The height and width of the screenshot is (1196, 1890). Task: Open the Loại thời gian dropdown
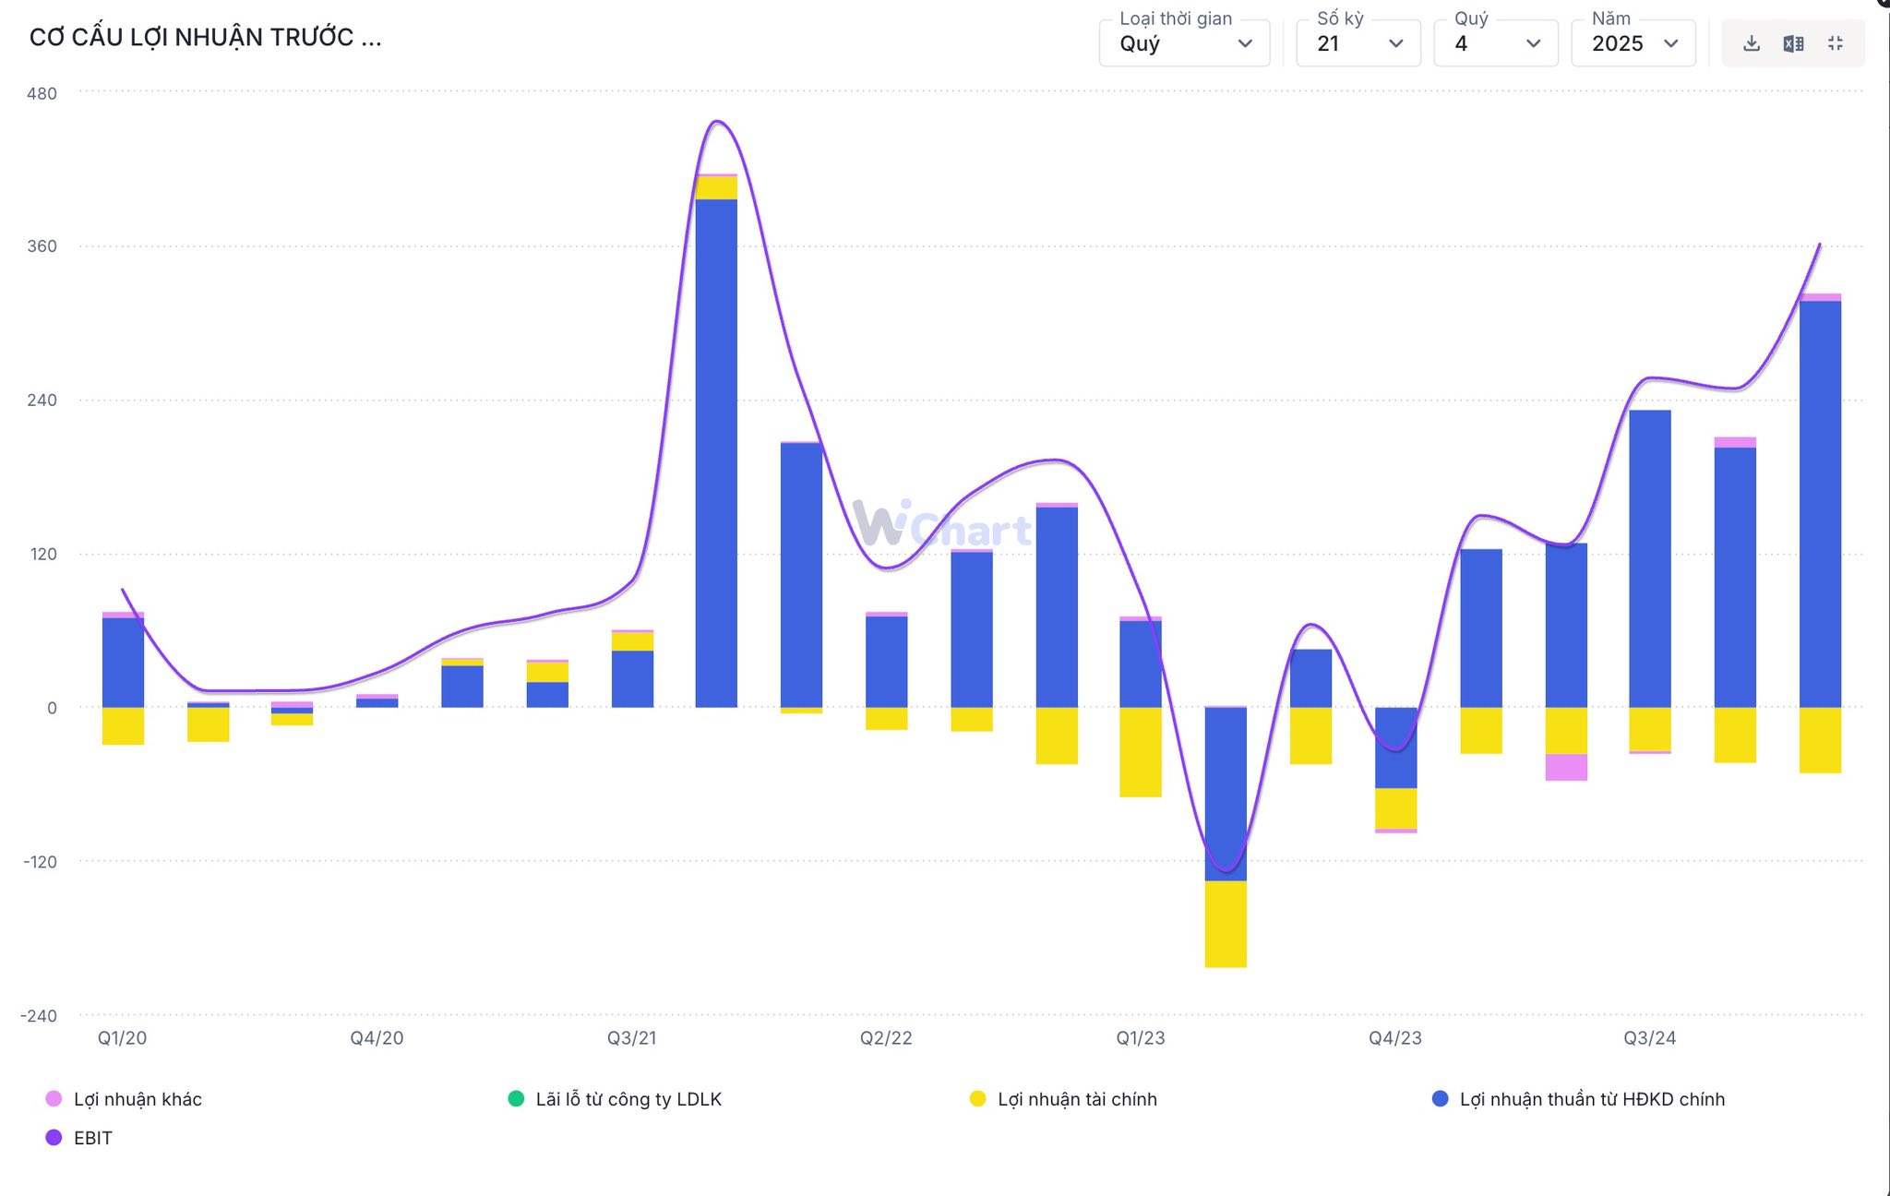pos(1184,43)
